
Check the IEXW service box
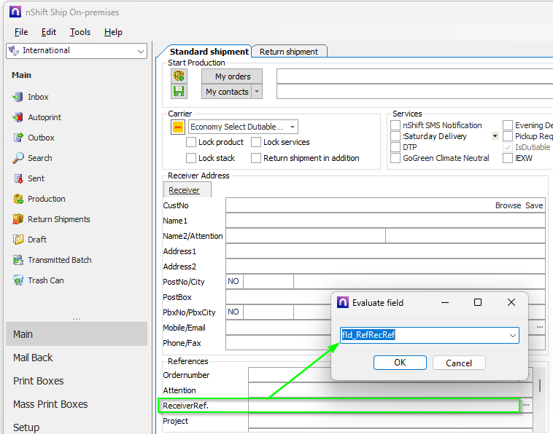point(508,158)
